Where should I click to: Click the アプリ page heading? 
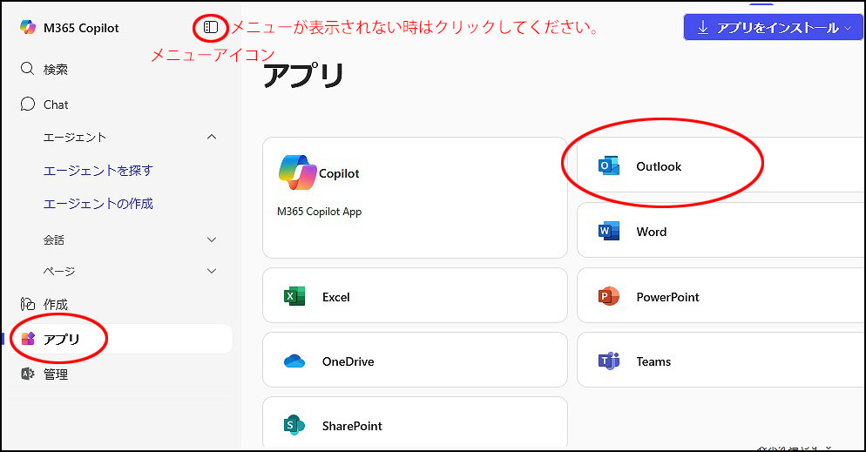pos(303,76)
